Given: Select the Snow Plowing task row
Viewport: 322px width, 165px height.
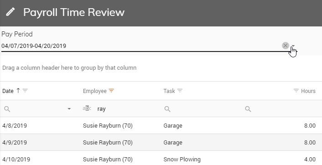Looking at the screenshot, I should 161,158.
